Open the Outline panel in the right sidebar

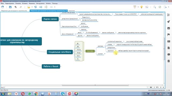click(169, 15)
